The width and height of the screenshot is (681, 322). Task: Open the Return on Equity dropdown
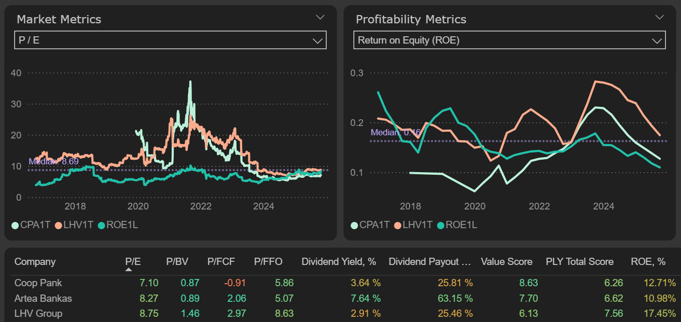657,40
